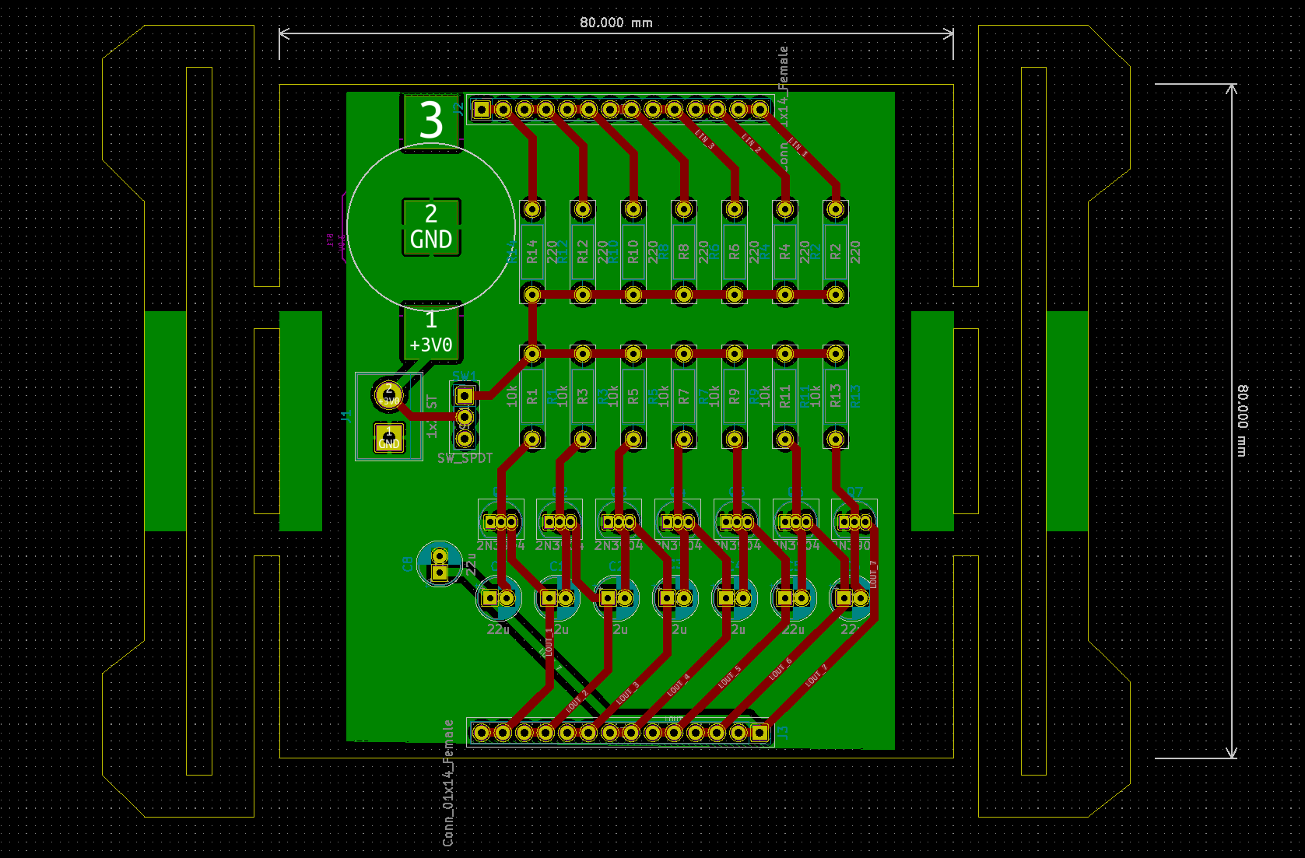The height and width of the screenshot is (858, 1305).
Task: Click the +3V0 round pad of J4
Action: pyautogui.click(x=387, y=395)
